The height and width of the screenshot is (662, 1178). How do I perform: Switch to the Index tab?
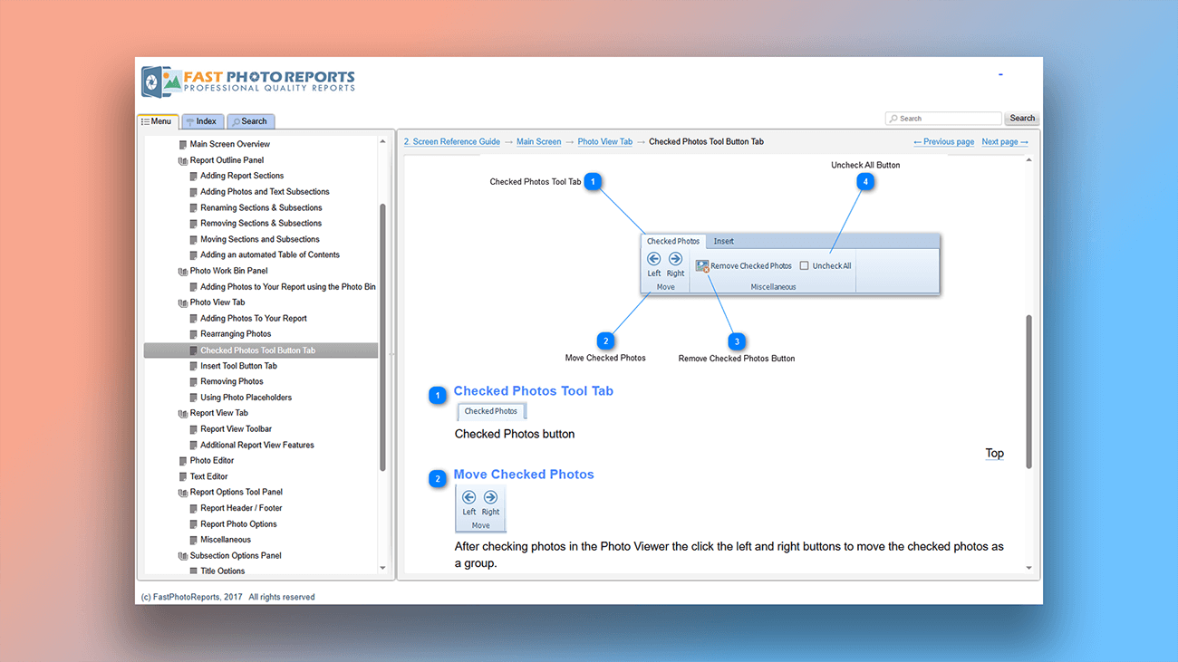coord(202,120)
